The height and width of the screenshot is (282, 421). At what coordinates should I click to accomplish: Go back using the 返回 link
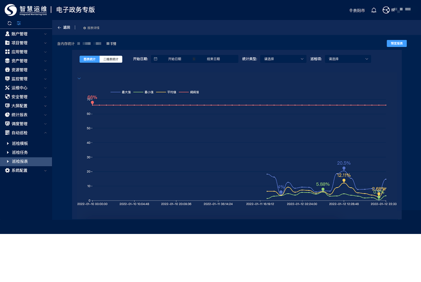64,27
